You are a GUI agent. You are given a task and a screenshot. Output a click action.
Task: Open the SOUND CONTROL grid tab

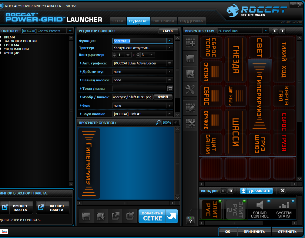tap(260, 209)
